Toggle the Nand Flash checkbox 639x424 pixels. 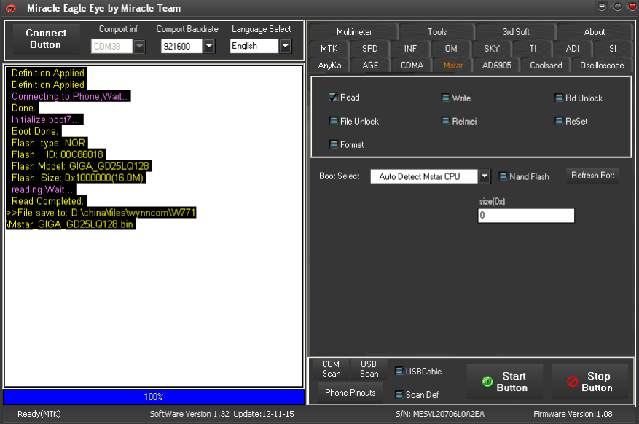503,176
